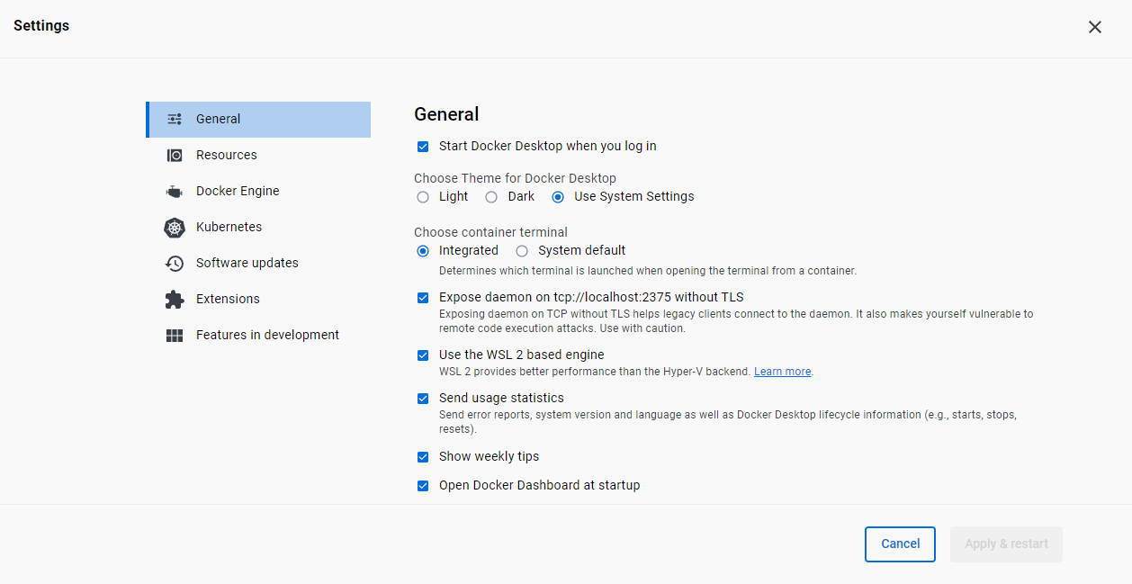1132x584 pixels.
Task: Select the Light theme radio button
Action: (423, 197)
